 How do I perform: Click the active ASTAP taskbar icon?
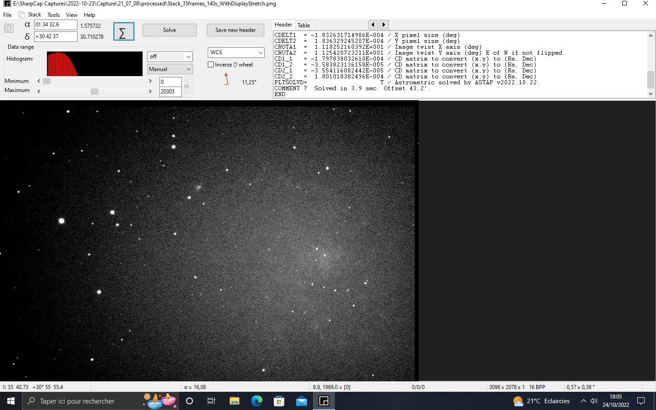(324, 401)
